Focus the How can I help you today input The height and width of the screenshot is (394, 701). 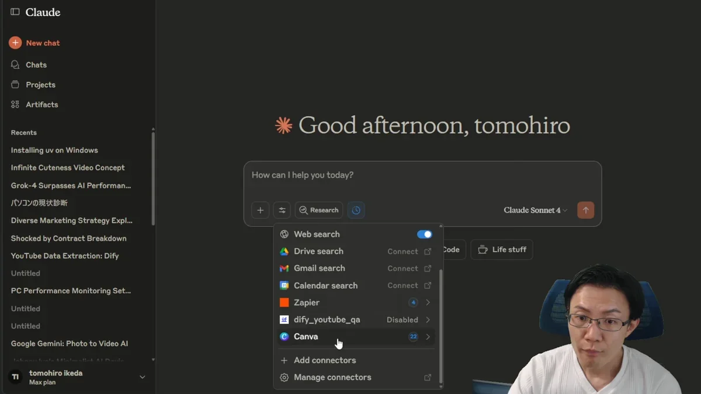click(x=422, y=175)
